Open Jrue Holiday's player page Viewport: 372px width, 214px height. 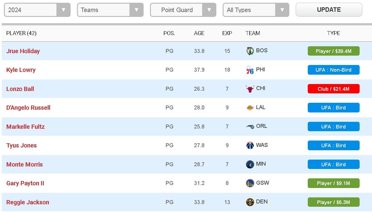pos(23,51)
